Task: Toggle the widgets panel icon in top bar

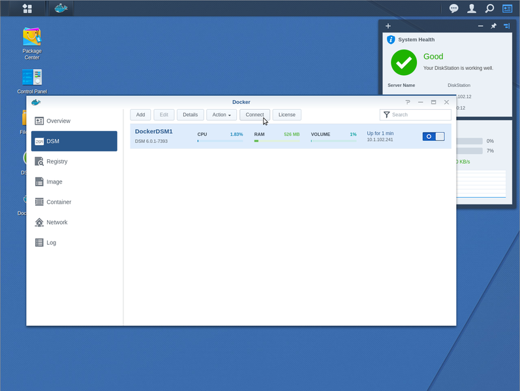Action: coord(508,8)
